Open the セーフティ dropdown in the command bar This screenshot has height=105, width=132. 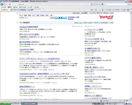pyautogui.click(x=116, y=10)
